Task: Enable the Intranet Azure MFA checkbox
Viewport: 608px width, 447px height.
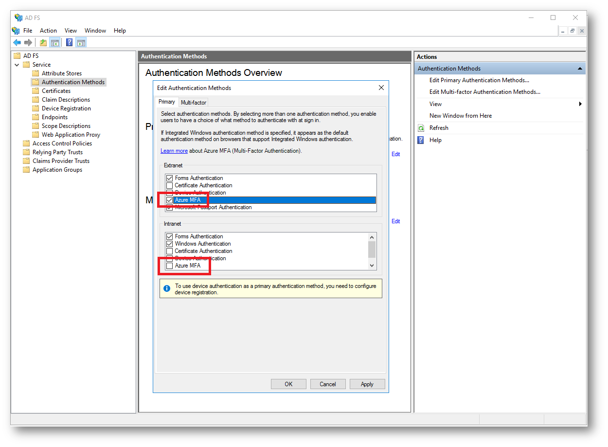Action: 169,266
